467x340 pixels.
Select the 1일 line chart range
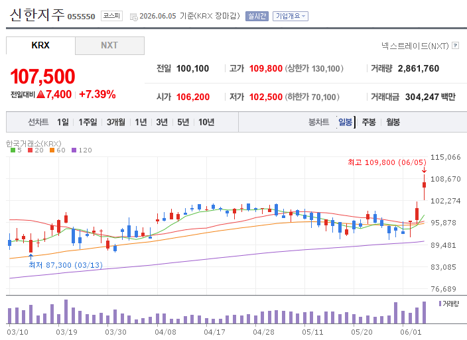tap(63, 122)
